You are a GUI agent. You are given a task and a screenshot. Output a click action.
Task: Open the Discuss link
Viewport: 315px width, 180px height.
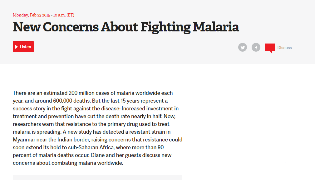284,48
